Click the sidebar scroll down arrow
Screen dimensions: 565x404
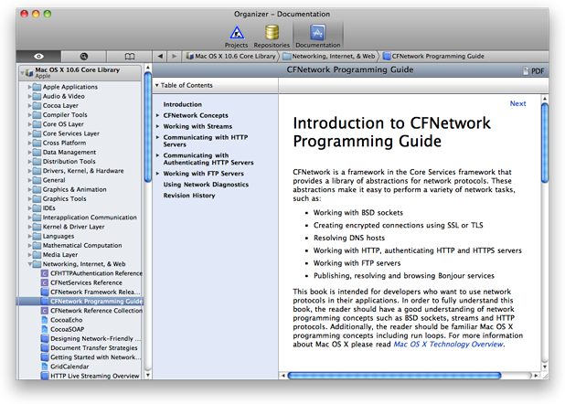(148, 375)
